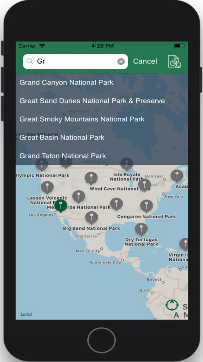Image resolution: width=203 pixels, height=362 pixels.
Task: Tap the recenter location compass icon
Action: pyautogui.click(x=172, y=305)
